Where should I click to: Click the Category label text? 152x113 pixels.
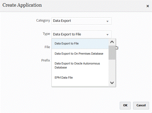click(43, 21)
